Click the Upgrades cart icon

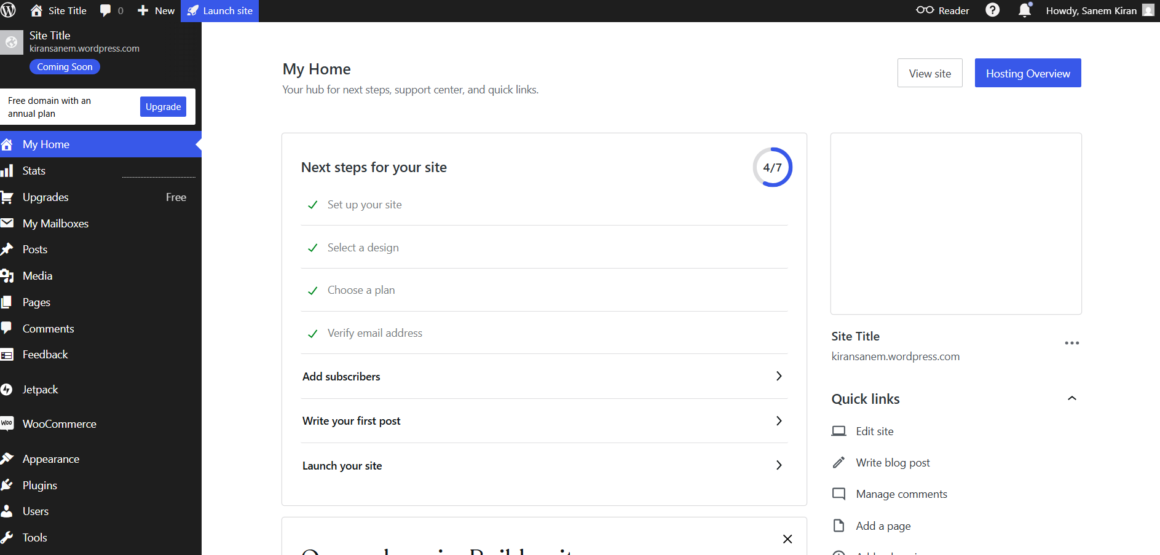click(7, 197)
